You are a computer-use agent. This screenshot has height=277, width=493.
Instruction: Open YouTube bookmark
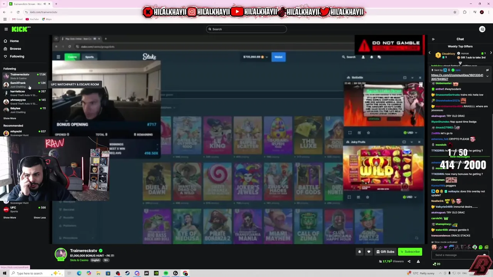(x=32, y=19)
